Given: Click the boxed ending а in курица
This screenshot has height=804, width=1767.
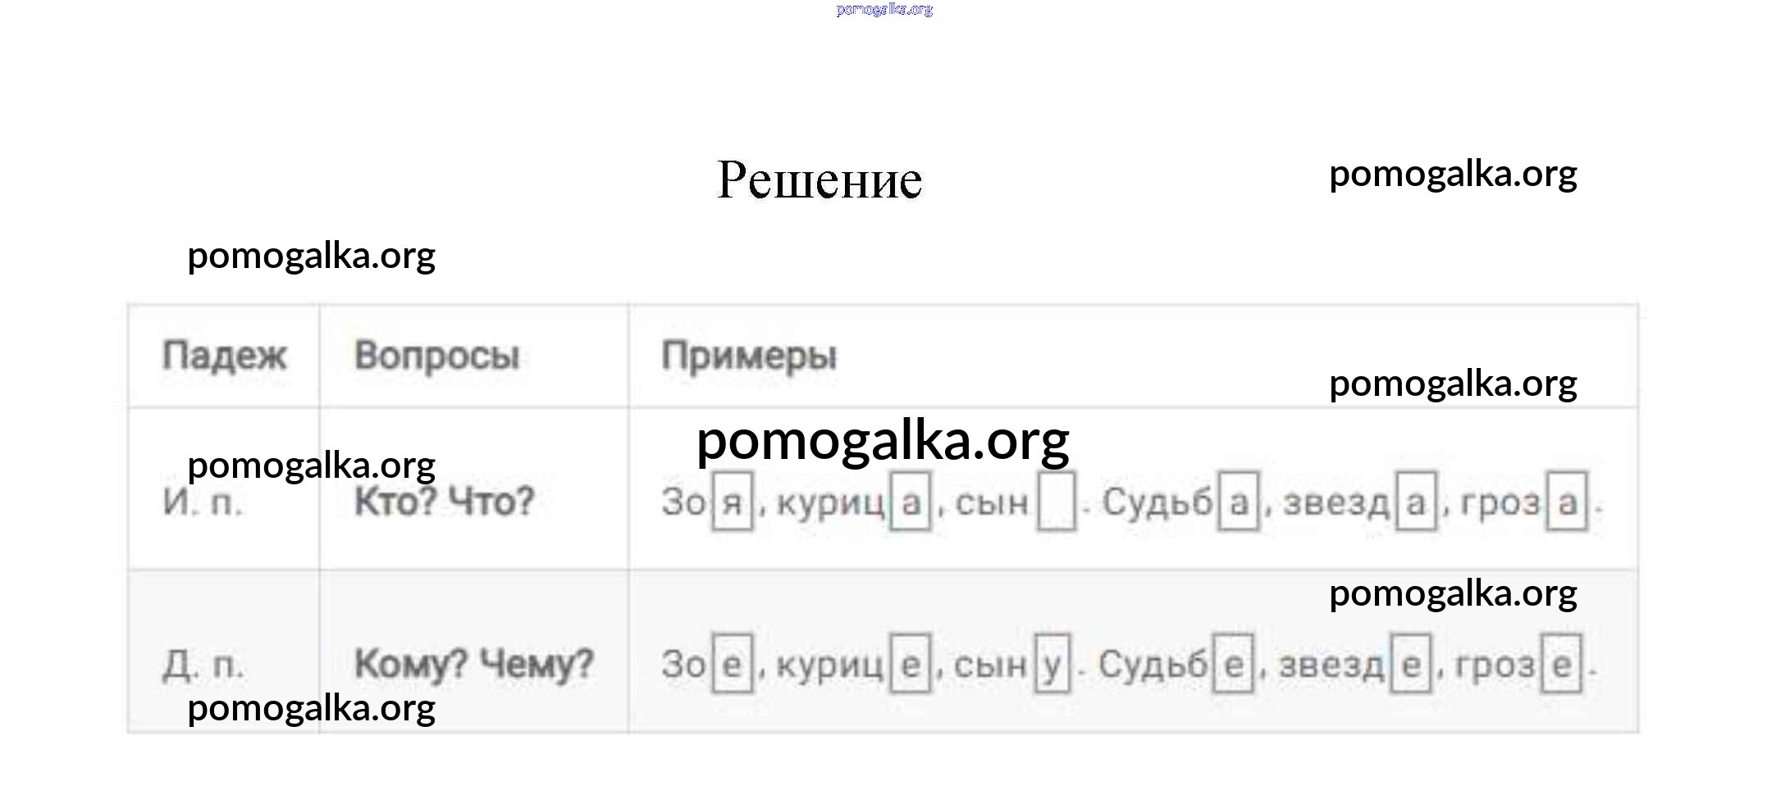Looking at the screenshot, I should pyautogui.click(x=910, y=502).
